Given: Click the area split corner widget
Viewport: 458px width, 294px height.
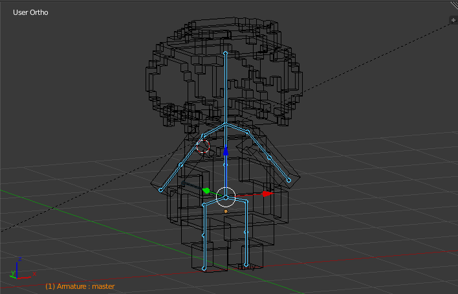Looking at the screenshot, I should point(454,5).
